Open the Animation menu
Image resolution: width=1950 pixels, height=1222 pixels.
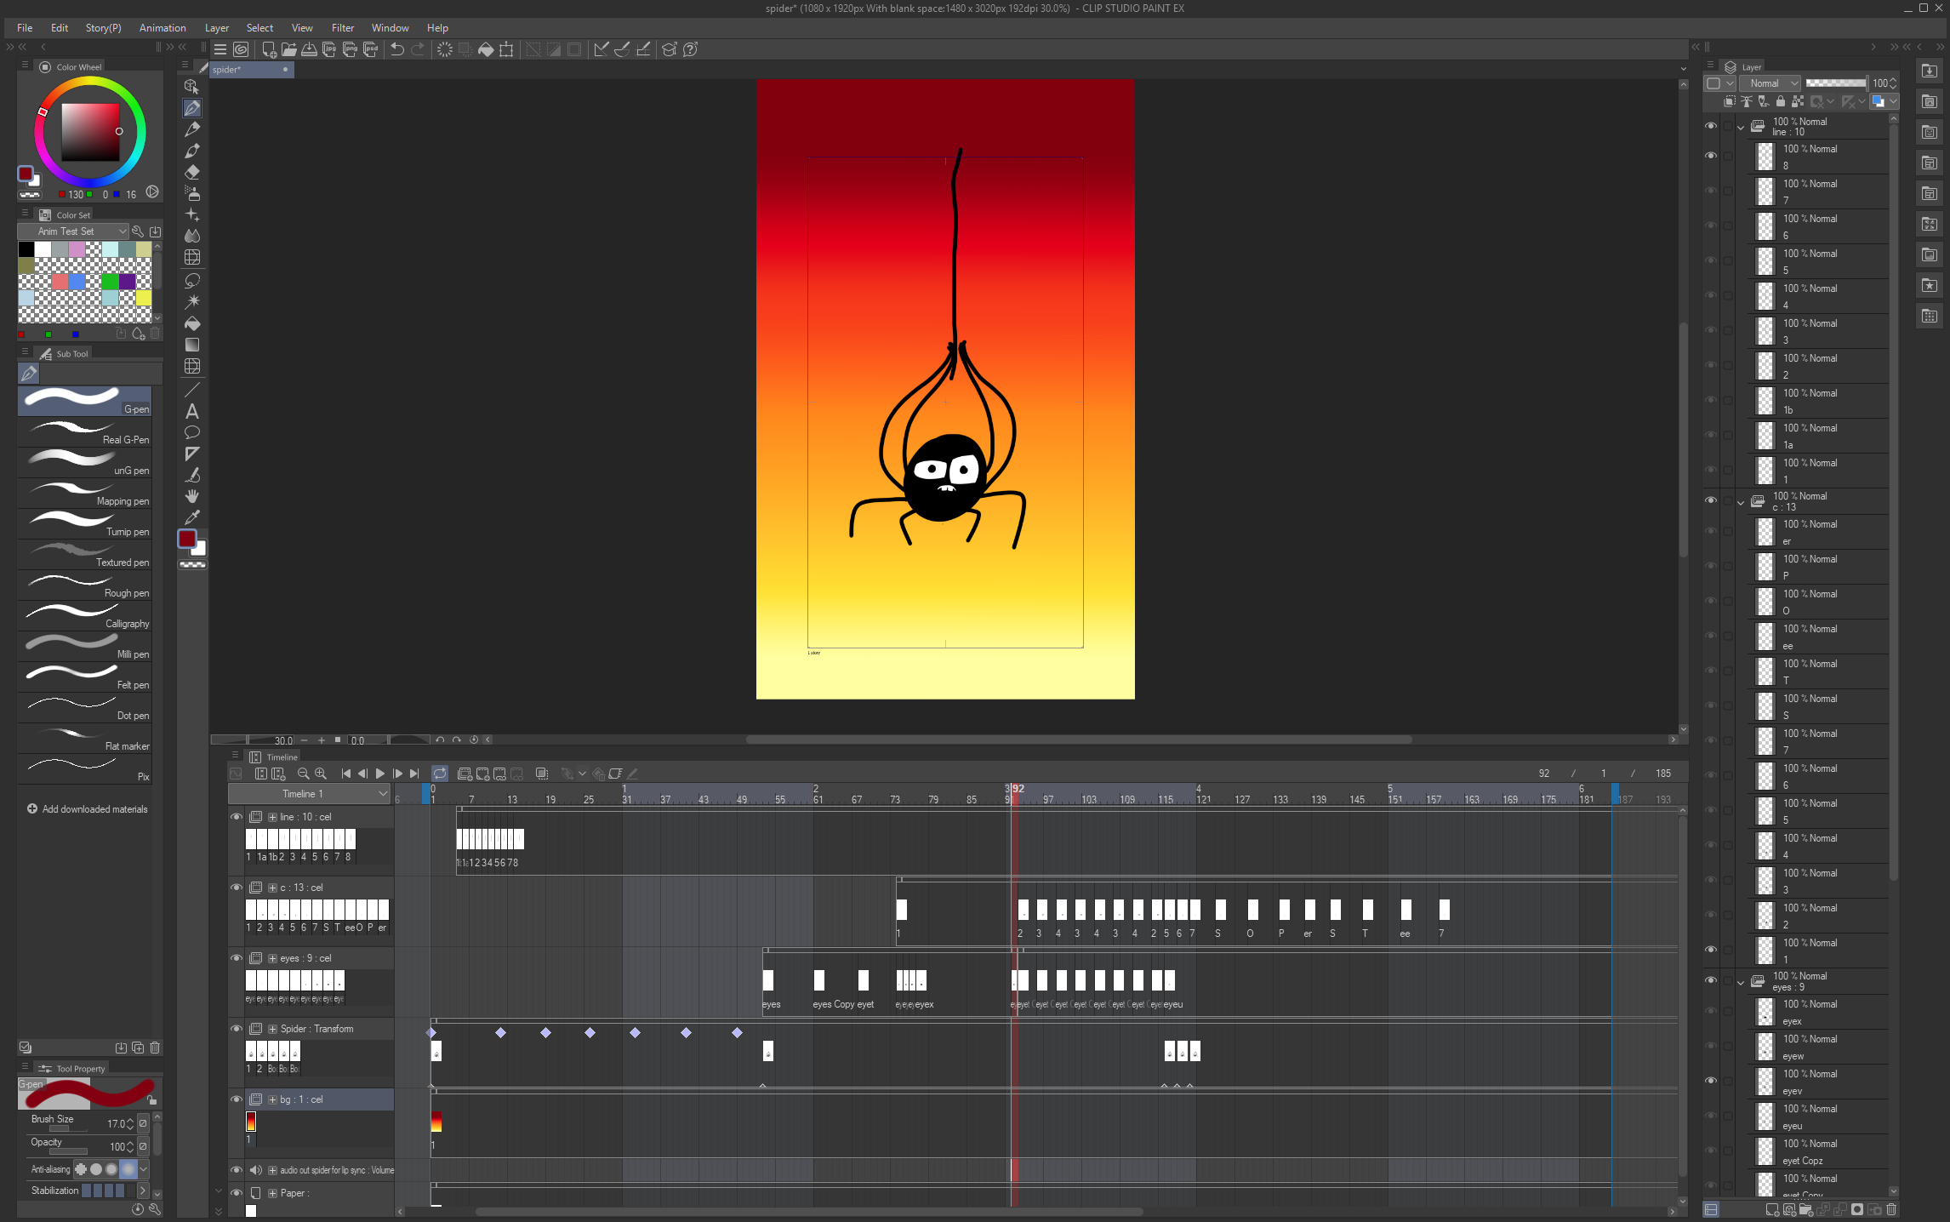click(x=162, y=27)
